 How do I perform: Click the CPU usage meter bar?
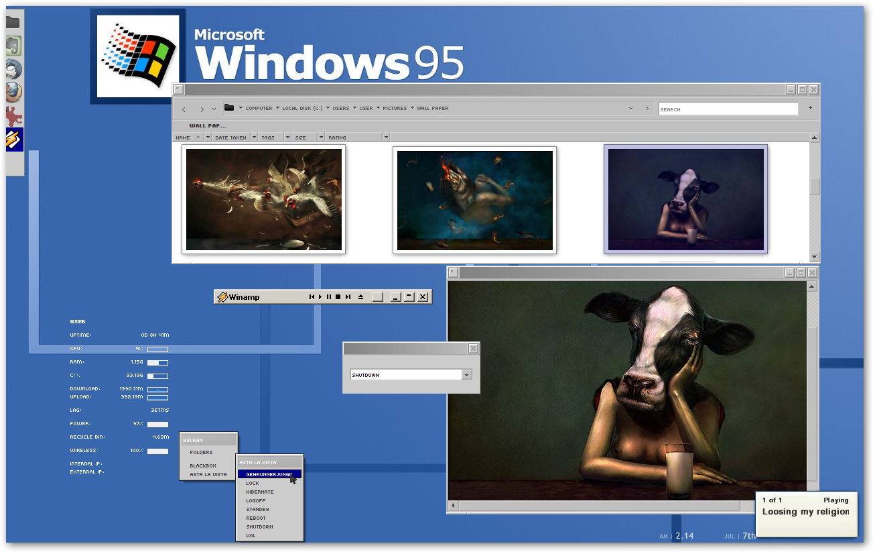pyautogui.click(x=157, y=349)
